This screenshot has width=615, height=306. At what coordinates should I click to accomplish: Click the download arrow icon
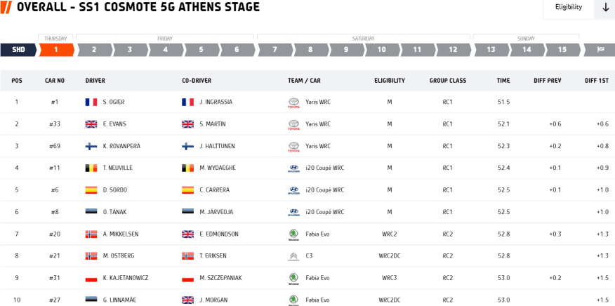pyautogui.click(x=605, y=8)
